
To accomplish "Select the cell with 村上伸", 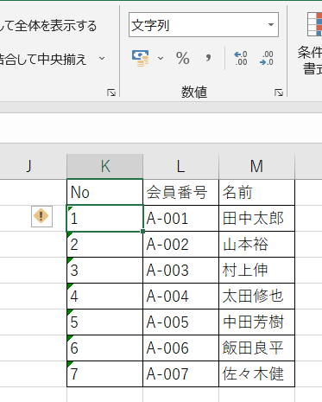I will (x=256, y=270).
